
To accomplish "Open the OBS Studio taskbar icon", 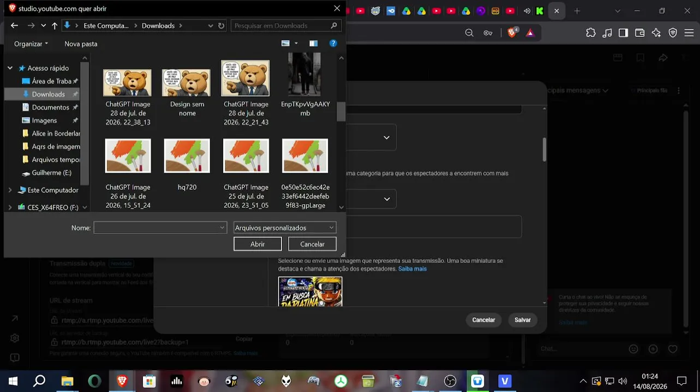I will (x=450, y=381).
